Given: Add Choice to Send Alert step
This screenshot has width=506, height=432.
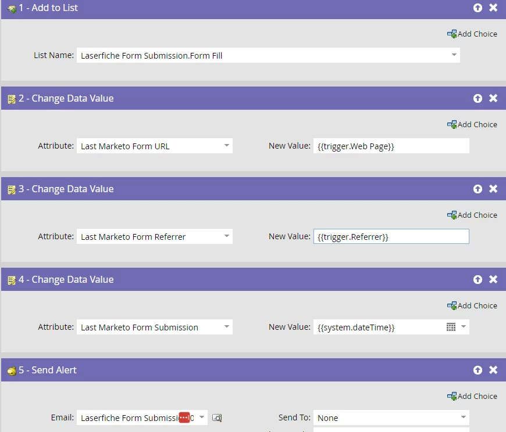Looking at the screenshot, I should [x=472, y=396].
